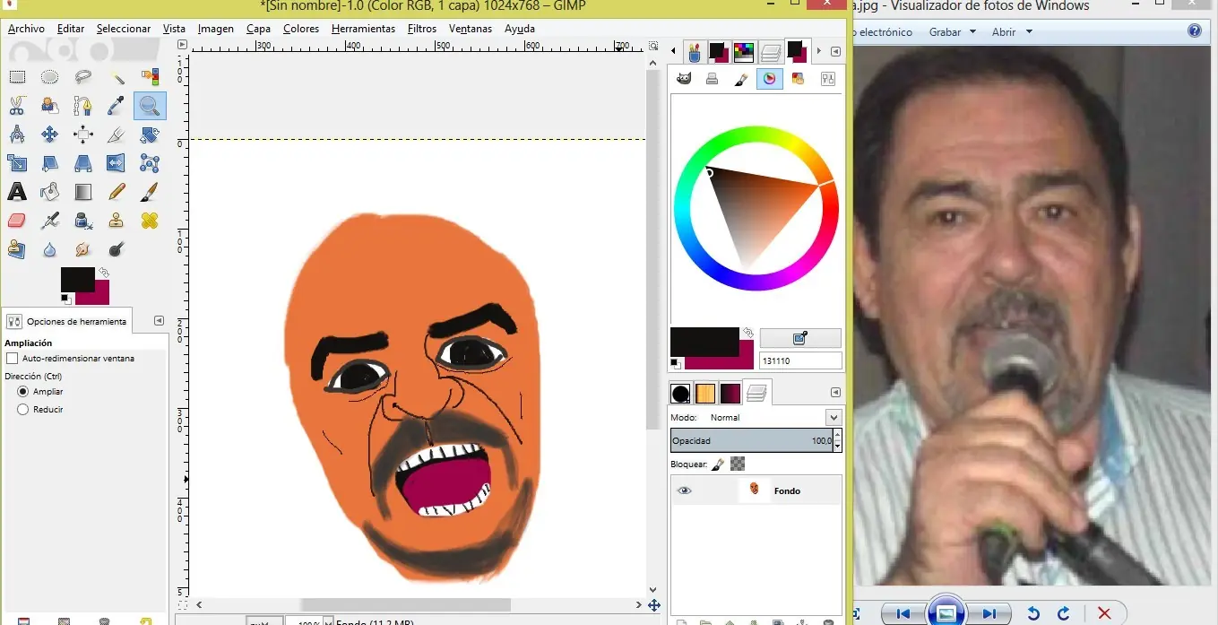This screenshot has width=1218, height=625.
Task: Pick the Bucket Fill tool
Action: point(50,191)
